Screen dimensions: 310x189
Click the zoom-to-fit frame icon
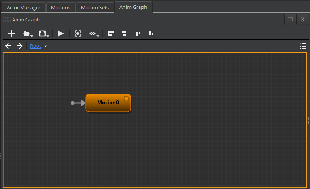click(x=78, y=33)
